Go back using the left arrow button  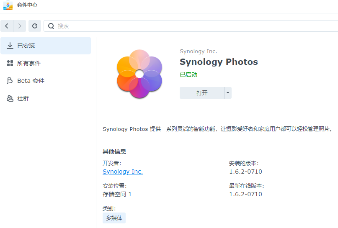(x=7, y=26)
